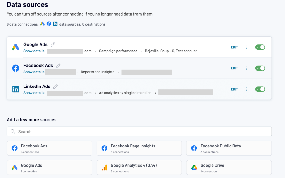Click the 'Data sources' page heading
285x178 pixels.
(28, 4)
